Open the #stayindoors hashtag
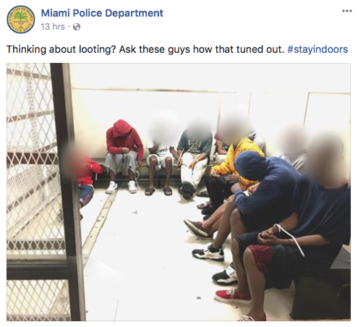 (317, 49)
